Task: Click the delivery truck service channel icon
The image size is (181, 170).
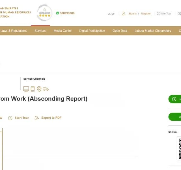Action: click(46, 89)
